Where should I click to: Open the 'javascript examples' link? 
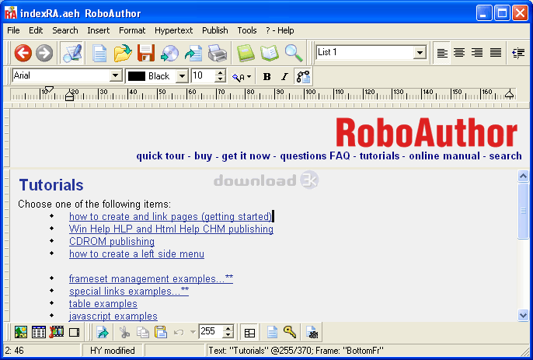[x=113, y=316]
